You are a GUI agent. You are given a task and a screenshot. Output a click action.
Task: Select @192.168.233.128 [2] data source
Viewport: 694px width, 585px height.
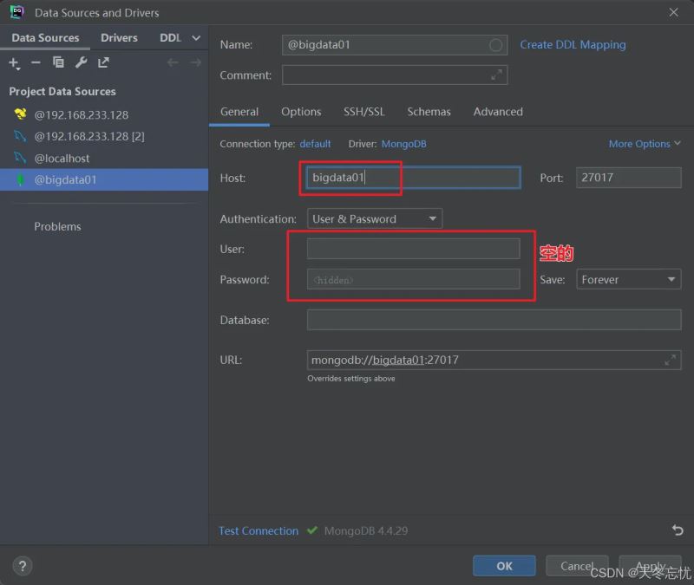[x=104, y=137]
